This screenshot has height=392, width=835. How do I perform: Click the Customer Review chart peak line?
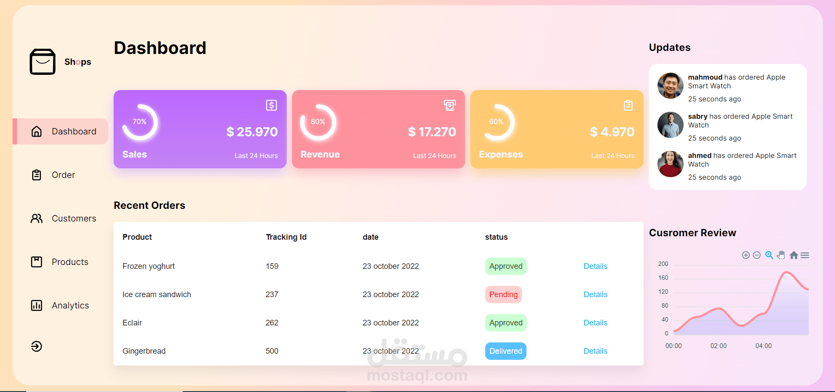(786, 272)
